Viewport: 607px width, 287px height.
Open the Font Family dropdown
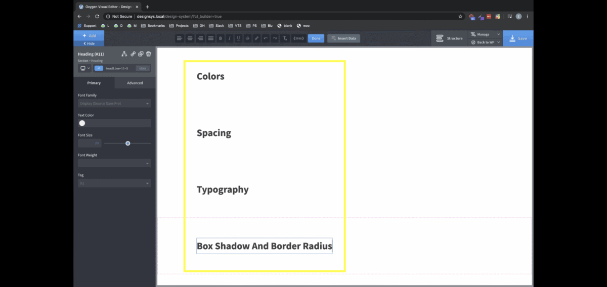point(114,103)
